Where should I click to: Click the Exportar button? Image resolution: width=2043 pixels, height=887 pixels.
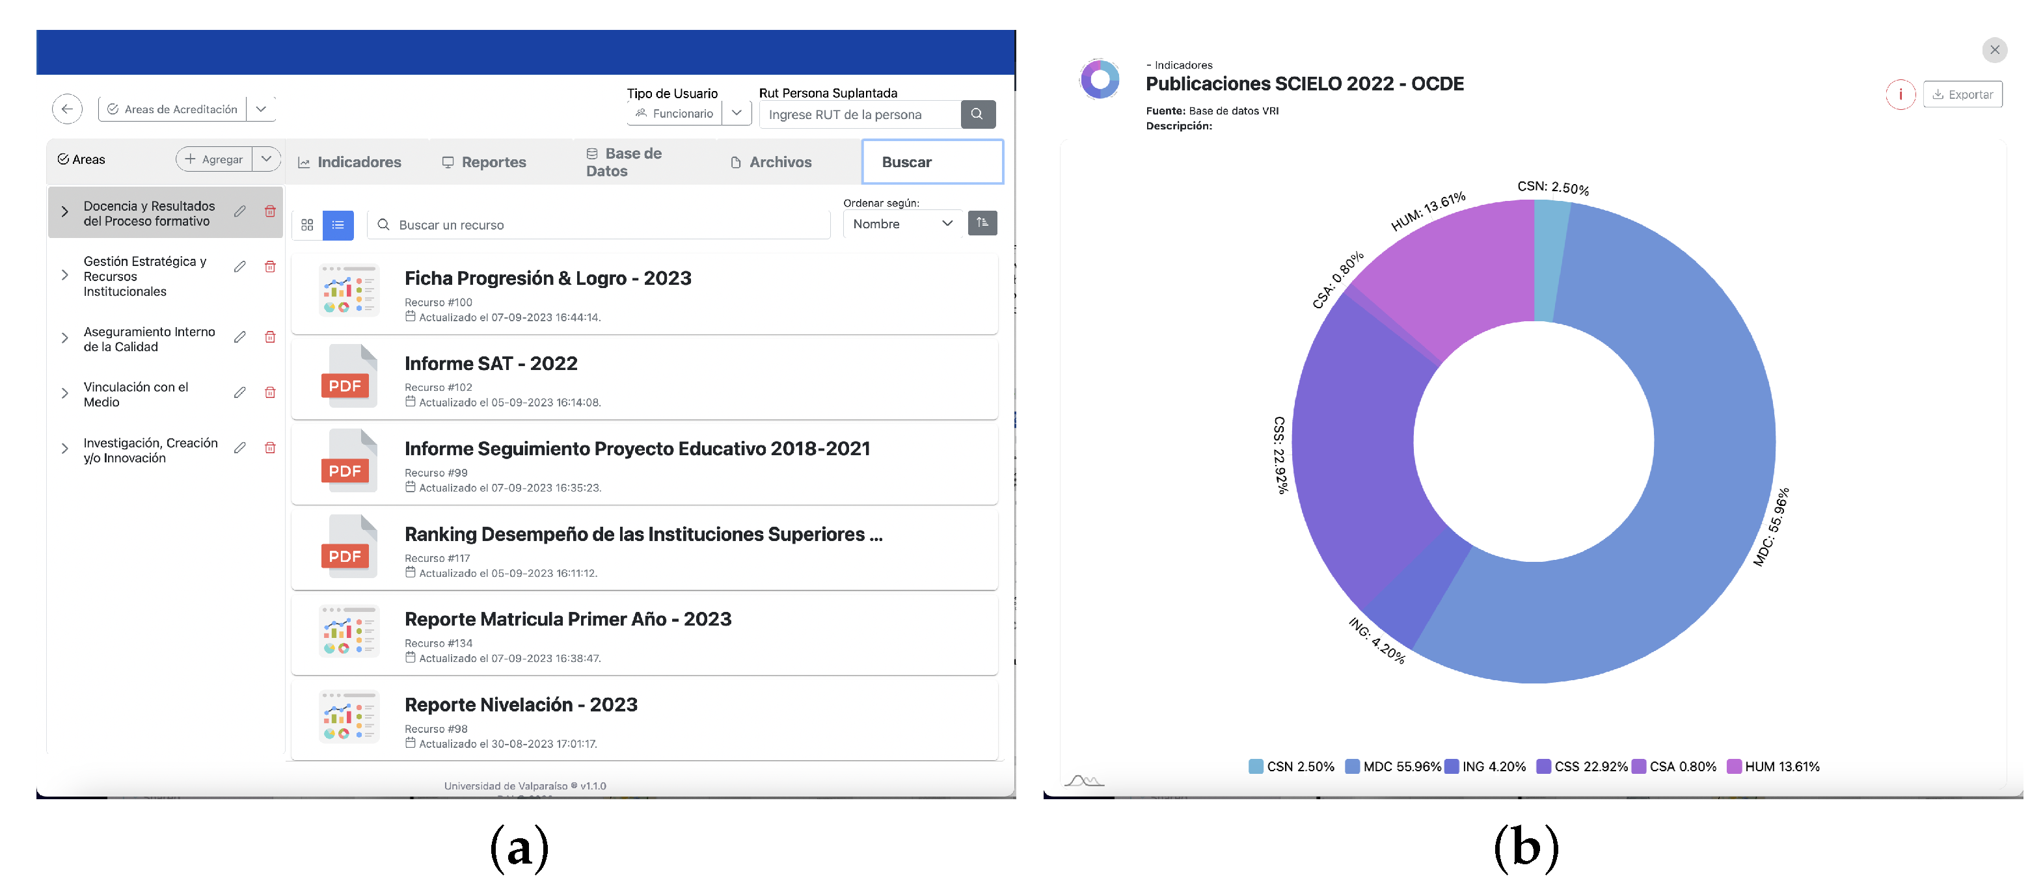(x=1962, y=94)
